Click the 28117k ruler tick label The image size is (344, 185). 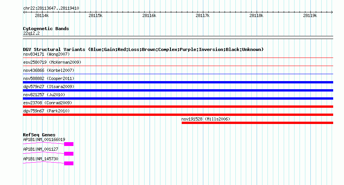pos(203,15)
